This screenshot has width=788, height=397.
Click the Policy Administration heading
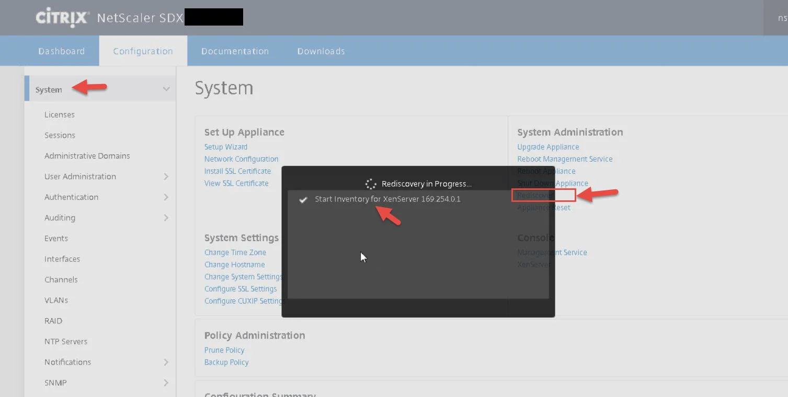pyautogui.click(x=255, y=335)
